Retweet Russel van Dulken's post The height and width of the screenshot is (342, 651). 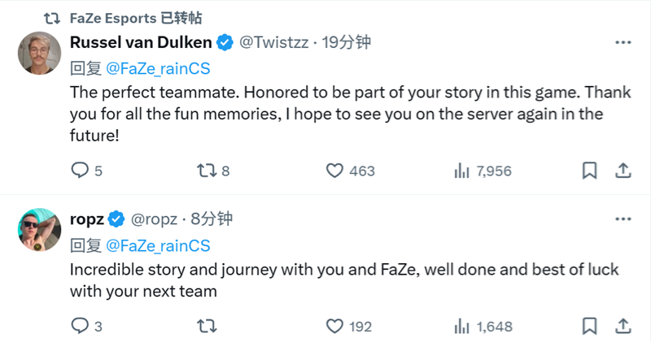pos(206,171)
